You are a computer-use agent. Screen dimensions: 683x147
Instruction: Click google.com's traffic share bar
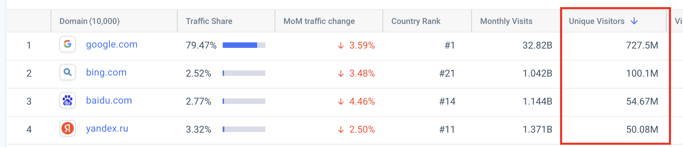(244, 45)
